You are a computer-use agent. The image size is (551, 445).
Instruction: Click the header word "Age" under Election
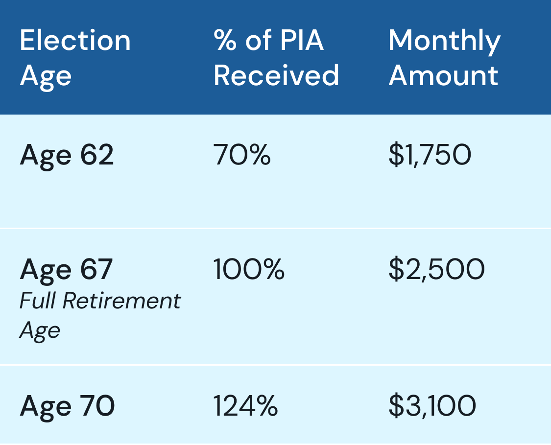pyautogui.click(x=46, y=77)
